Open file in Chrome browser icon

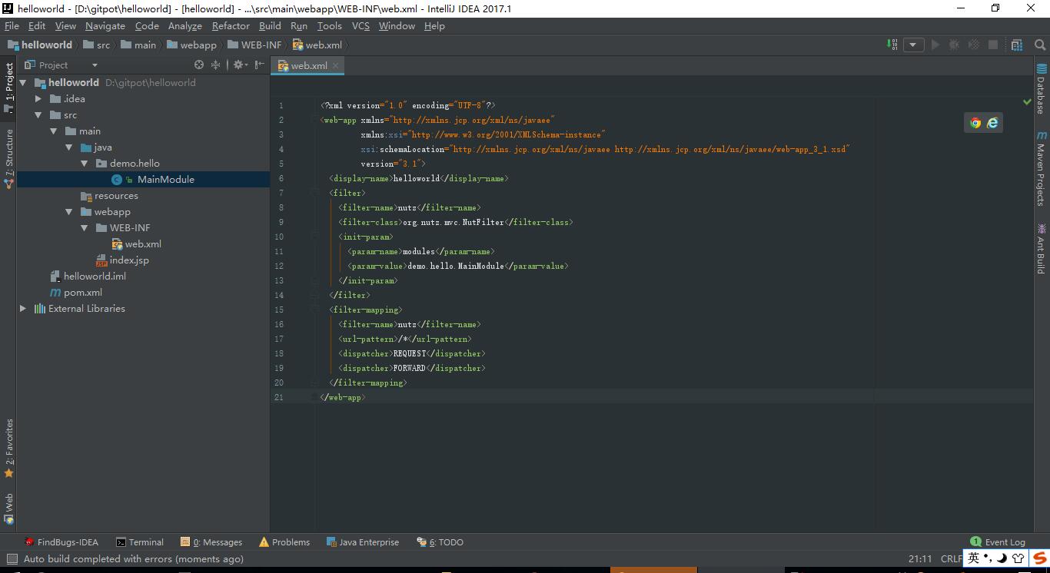975,123
